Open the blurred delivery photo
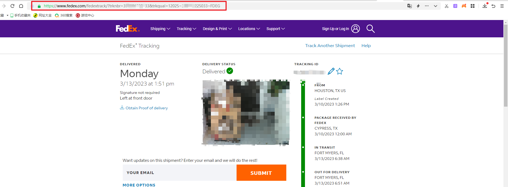 point(246,113)
